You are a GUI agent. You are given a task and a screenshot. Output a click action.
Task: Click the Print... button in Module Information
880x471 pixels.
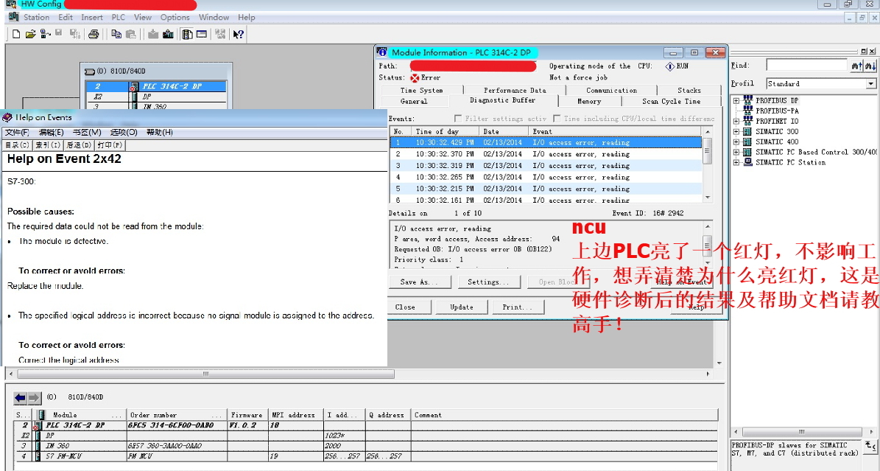518,307
